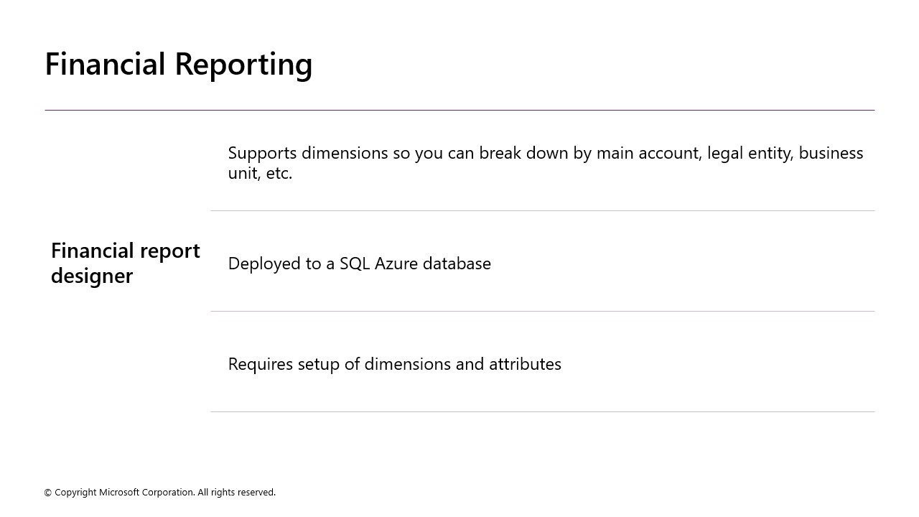Click the 'Supports dimensions' bullet text
The height and width of the screenshot is (517, 919).
546,163
